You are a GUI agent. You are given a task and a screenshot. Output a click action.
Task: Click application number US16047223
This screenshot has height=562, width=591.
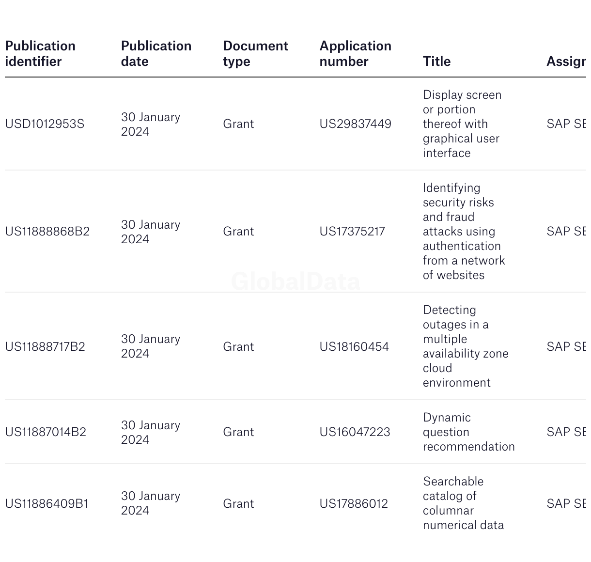click(x=355, y=432)
